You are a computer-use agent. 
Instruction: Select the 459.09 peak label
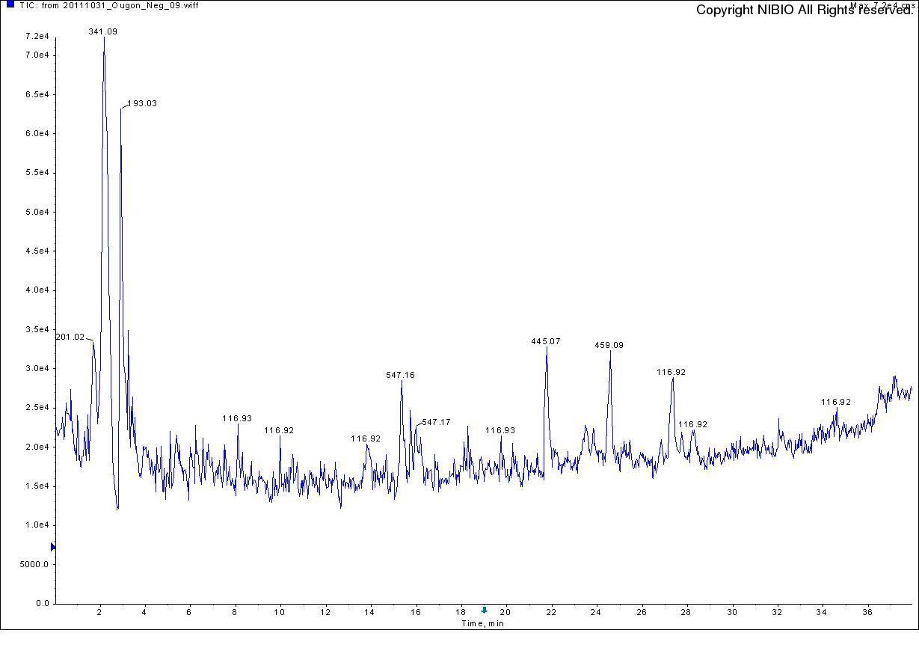point(609,346)
